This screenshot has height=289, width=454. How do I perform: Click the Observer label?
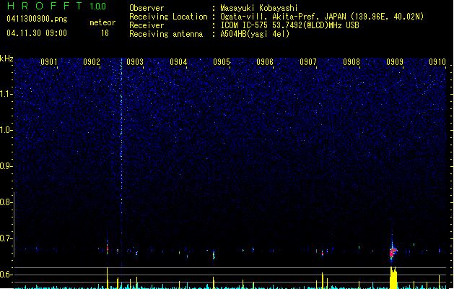[x=147, y=8]
